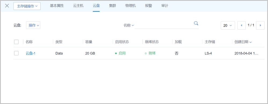The image size is (268, 104).
Task: Switch to the 基本属性 tab
Action: point(57,6)
